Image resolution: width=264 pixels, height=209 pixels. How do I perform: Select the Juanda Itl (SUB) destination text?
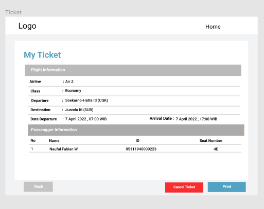pyautogui.click(x=79, y=110)
